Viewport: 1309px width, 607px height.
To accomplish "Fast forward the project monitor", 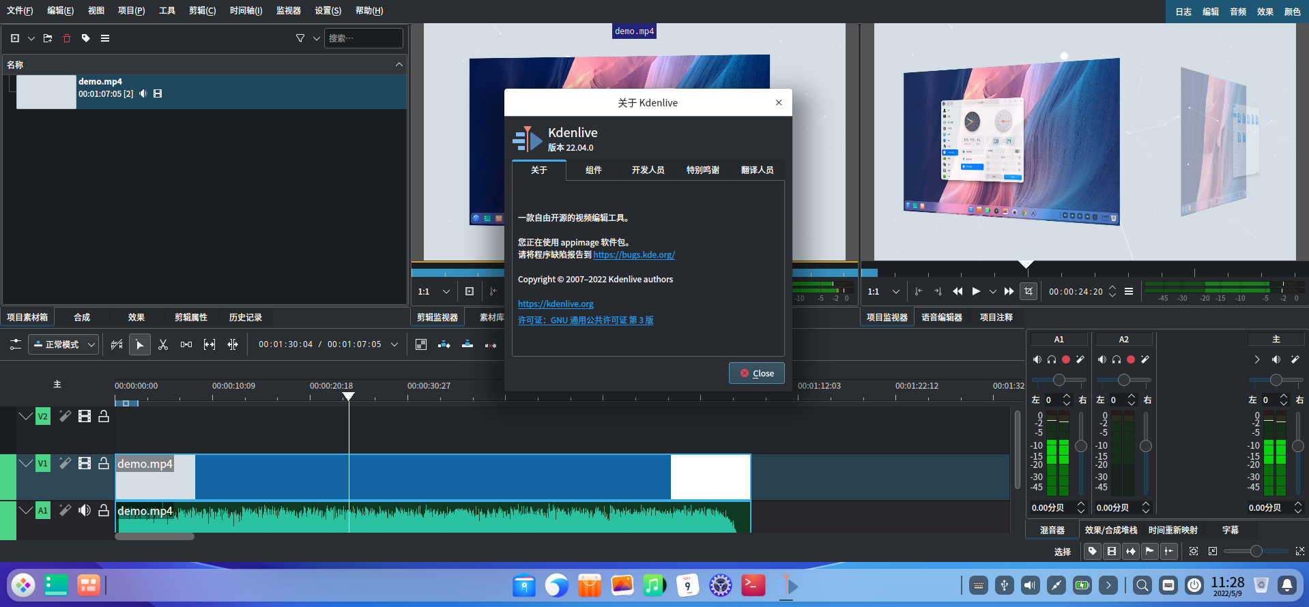I will click(1009, 291).
